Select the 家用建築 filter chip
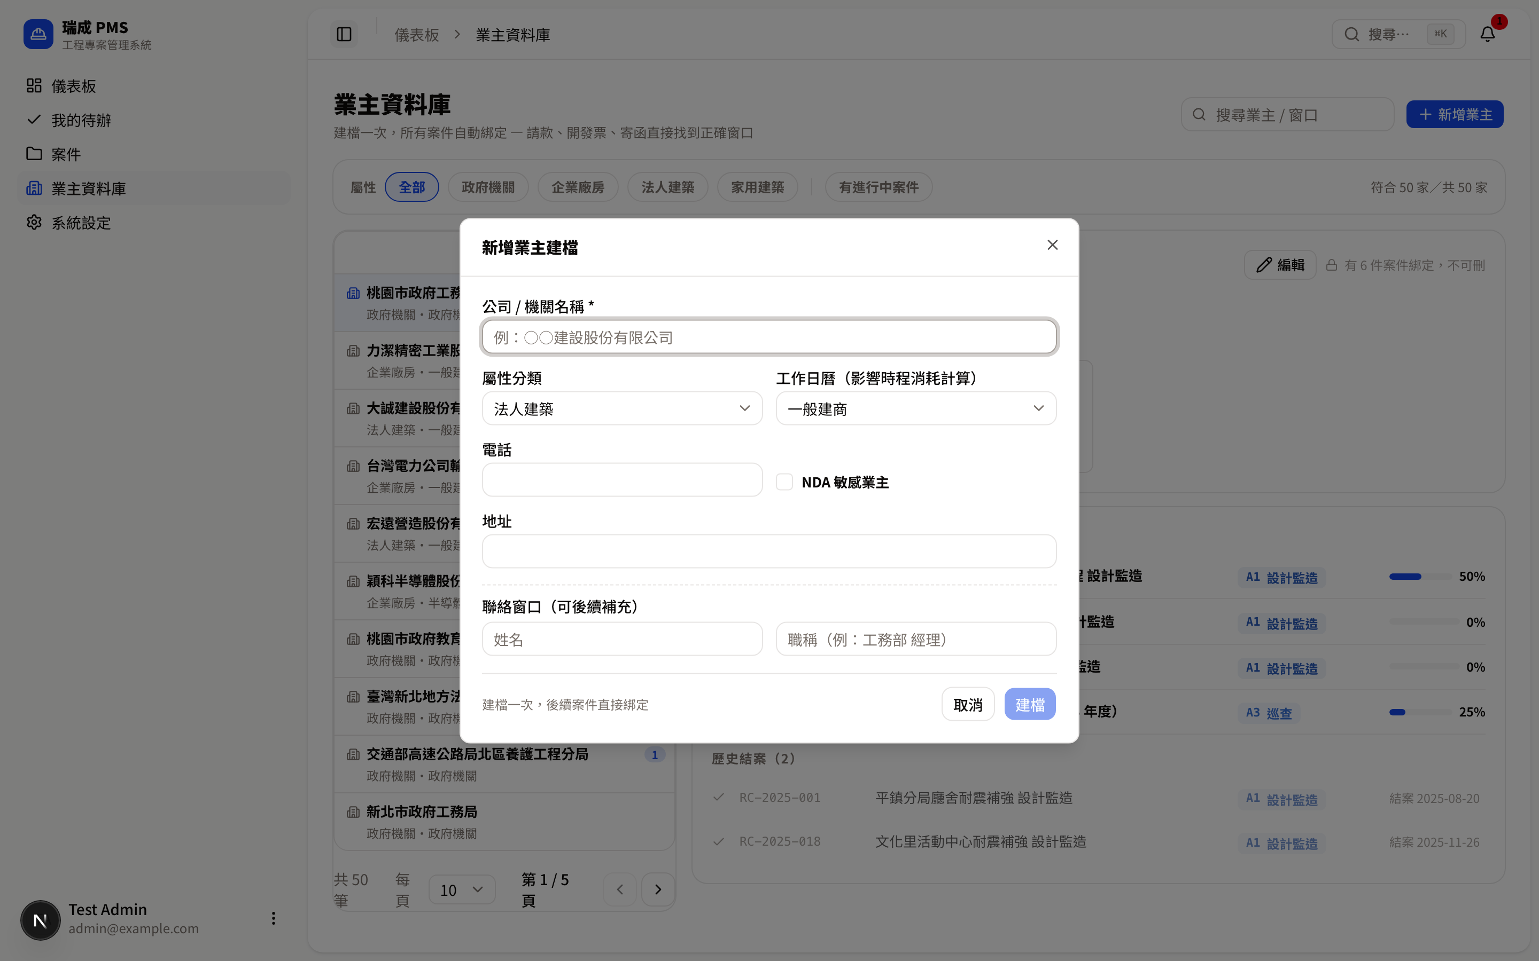The image size is (1539, 961). coord(757,187)
